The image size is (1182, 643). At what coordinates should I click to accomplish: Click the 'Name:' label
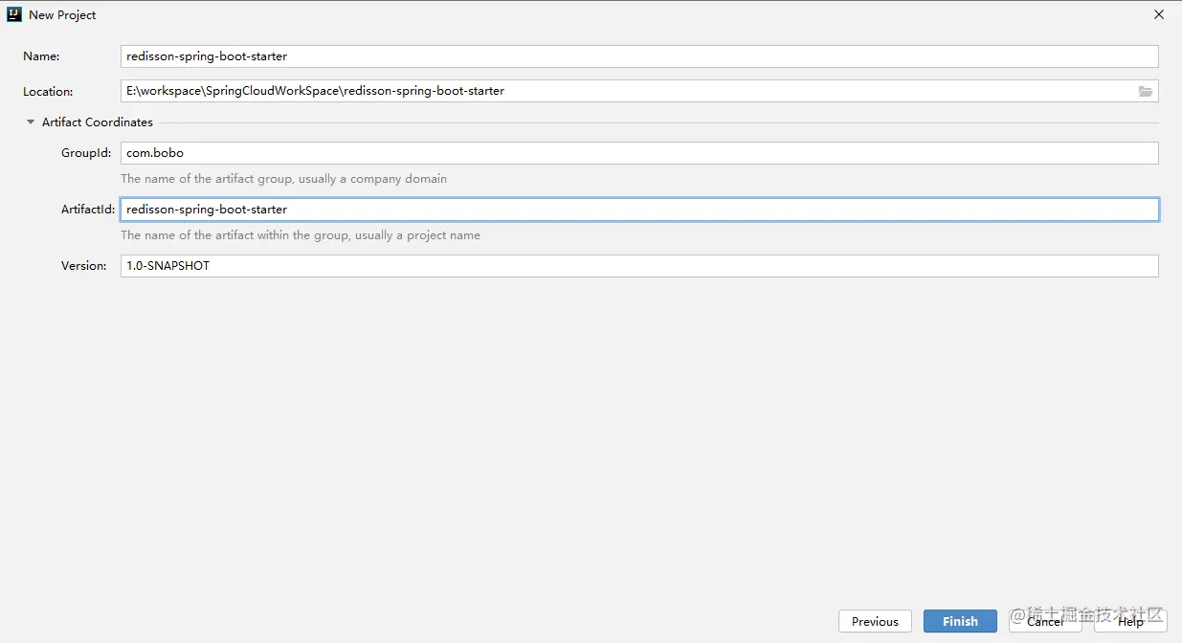coord(41,56)
